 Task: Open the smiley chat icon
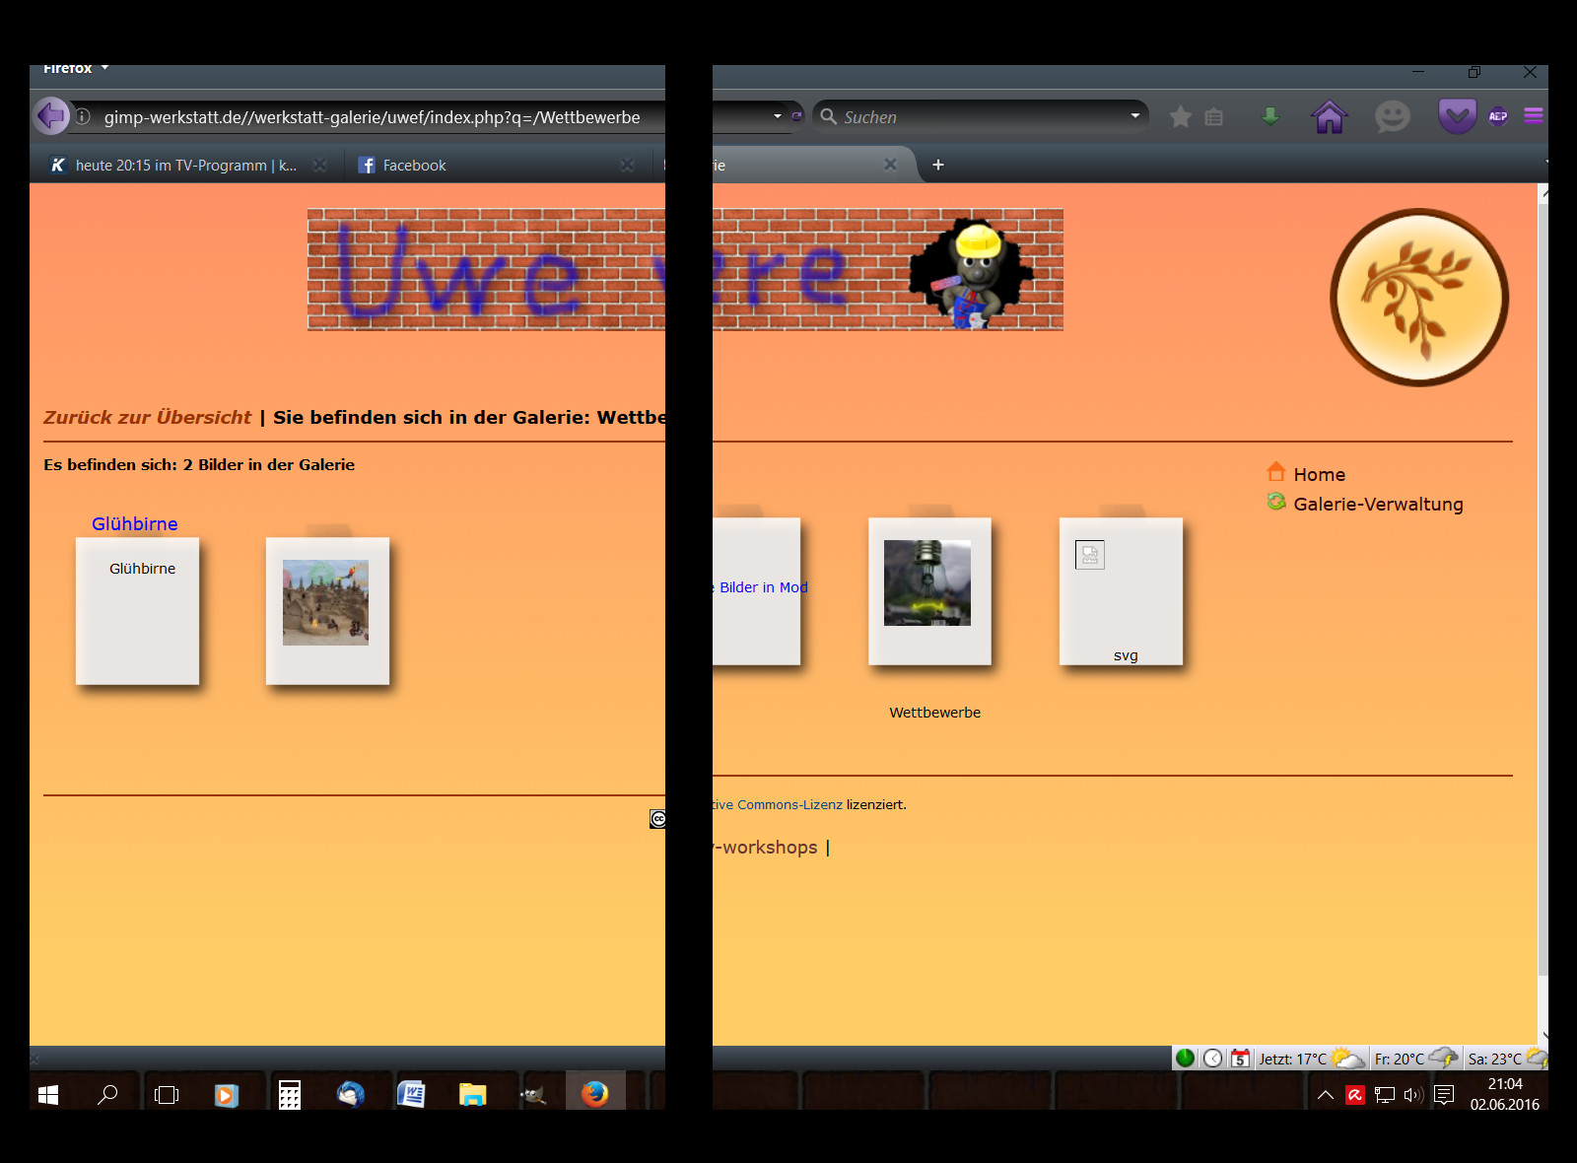[x=1392, y=116]
